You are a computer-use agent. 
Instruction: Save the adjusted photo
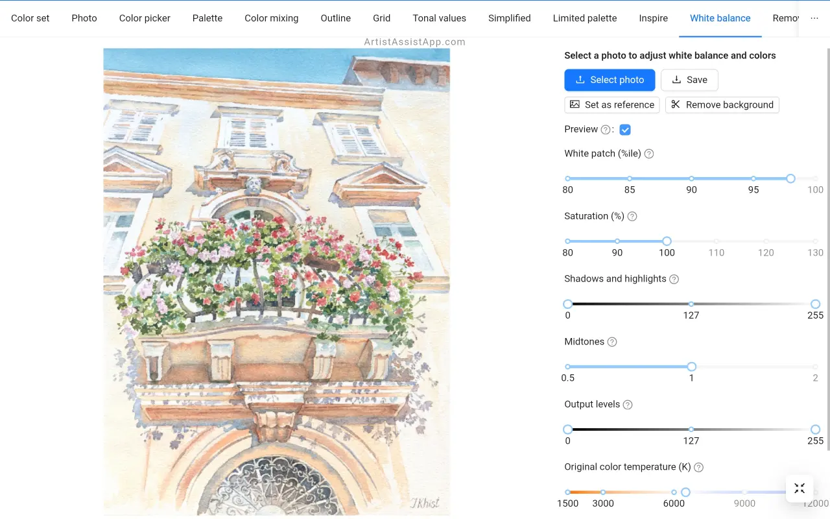(x=689, y=80)
